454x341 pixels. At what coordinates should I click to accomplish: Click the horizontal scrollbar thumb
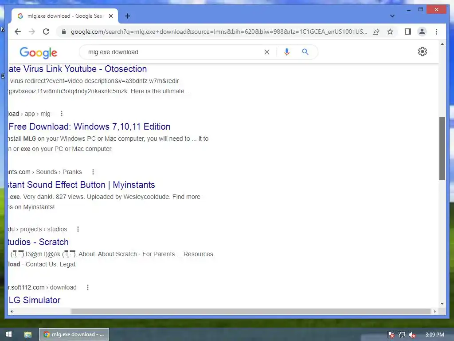[251, 311]
